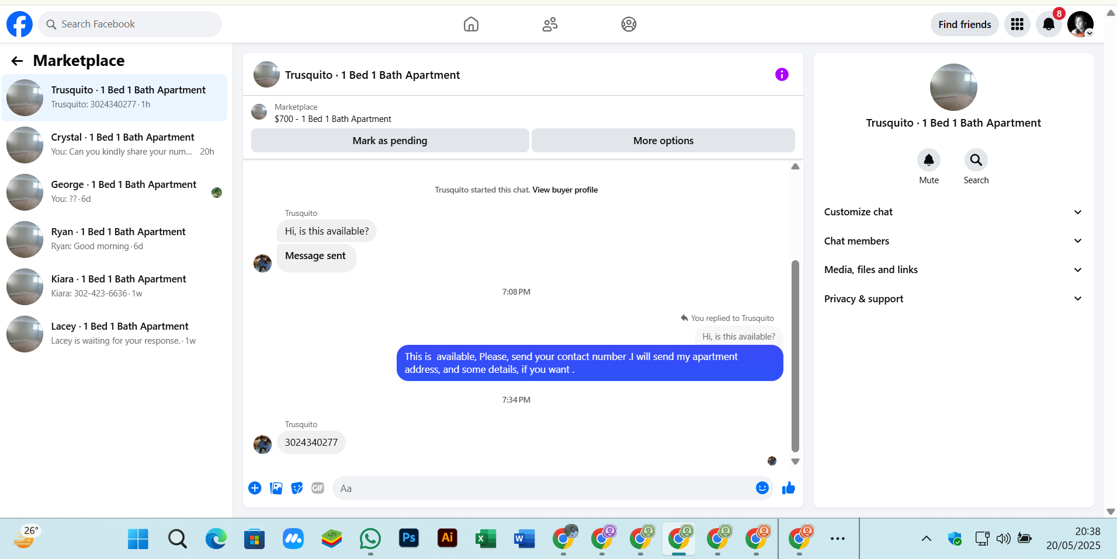The image size is (1117, 559).
Task: Click the More options button
Action: pos(663,141)
